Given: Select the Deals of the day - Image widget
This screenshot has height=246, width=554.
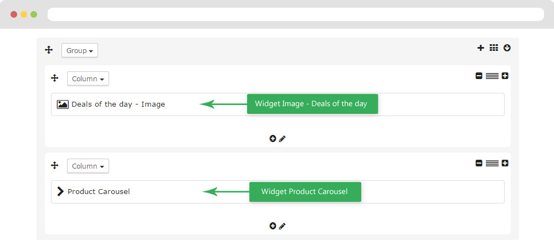Looking at the screenshot, I should click(278, 104).
